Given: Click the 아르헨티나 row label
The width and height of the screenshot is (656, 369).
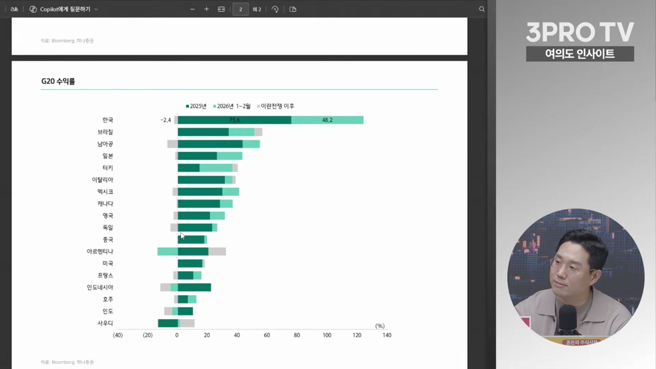Looking at the screenshot, I should click(100, 251).
